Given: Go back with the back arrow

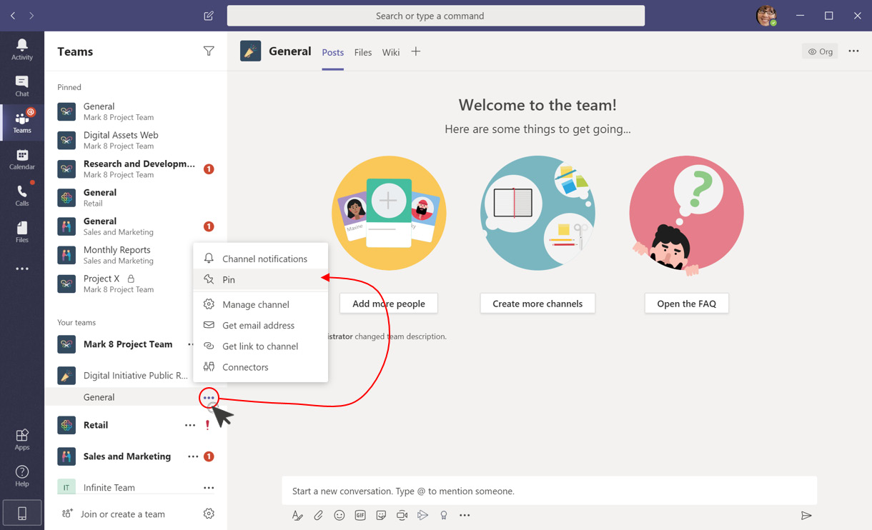Looking at the screenshot, I should [13, 16].
